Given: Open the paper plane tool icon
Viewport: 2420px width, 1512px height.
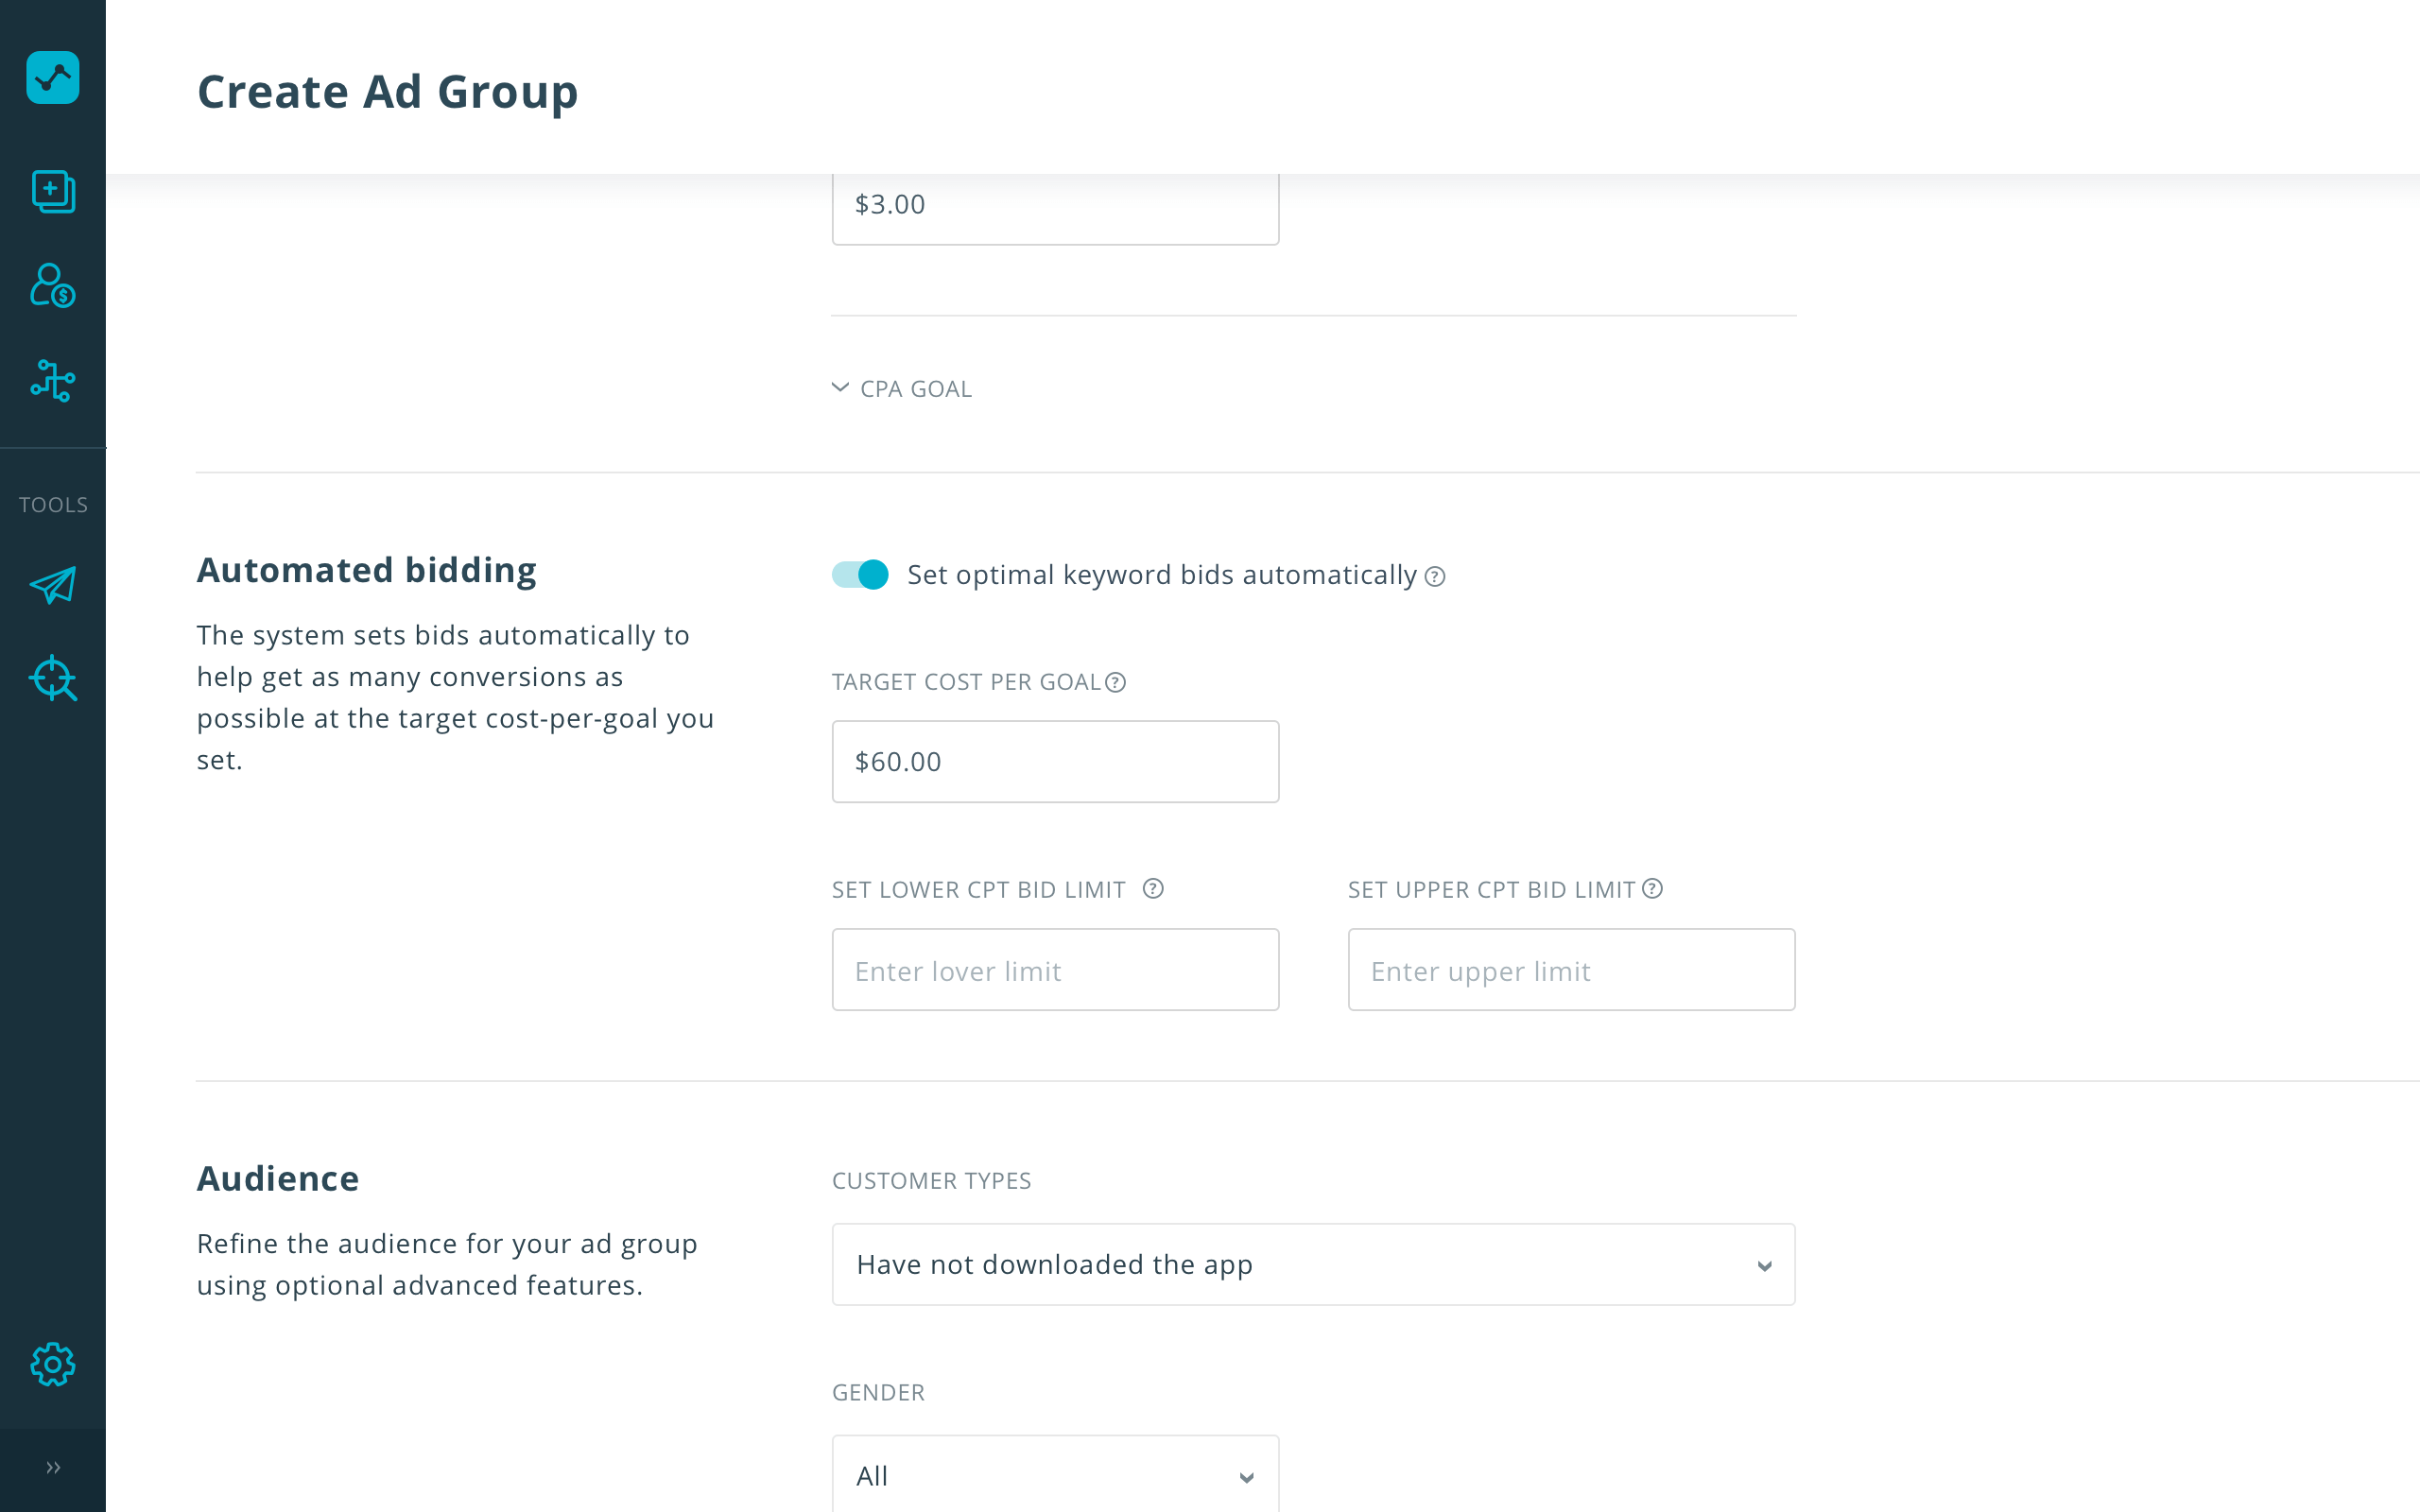Looking at the screenshot, I should (x=53, y=585).
